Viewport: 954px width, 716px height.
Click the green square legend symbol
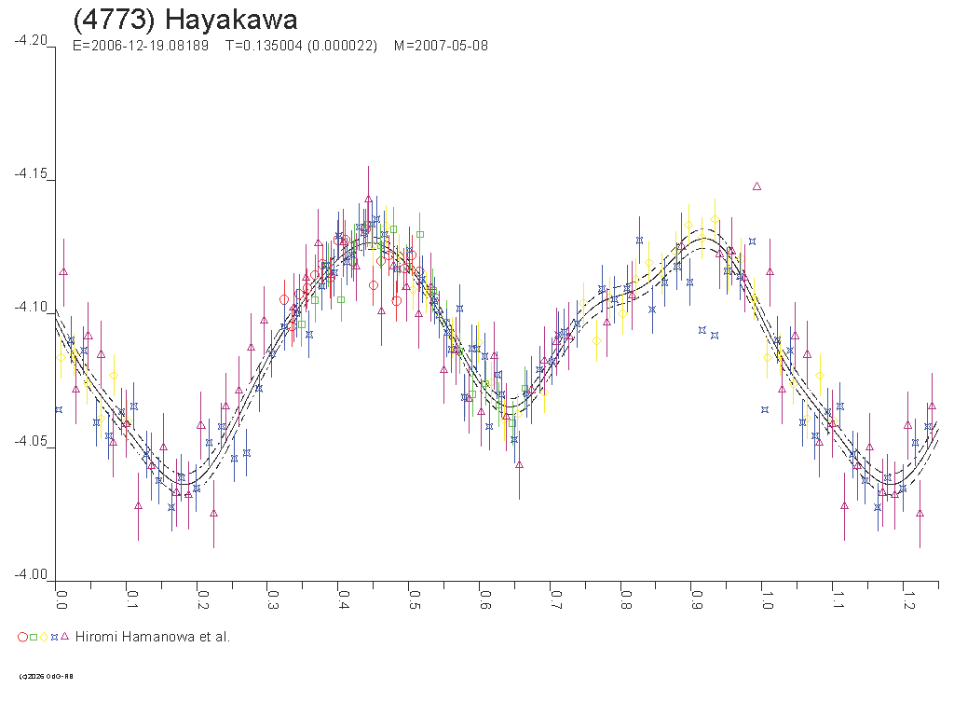tap(34, 638)
